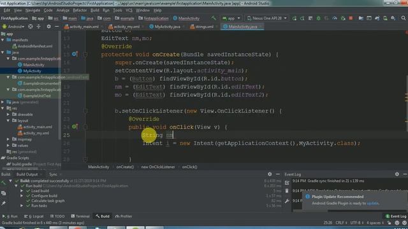The height and width of the screenshot is (229, 408).
Task: Click the red Stop button in toolbar
Action: click(x=351, y=18)
